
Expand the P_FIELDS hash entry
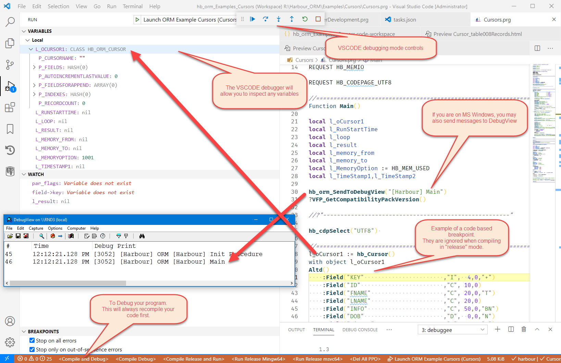coord(34,67)
